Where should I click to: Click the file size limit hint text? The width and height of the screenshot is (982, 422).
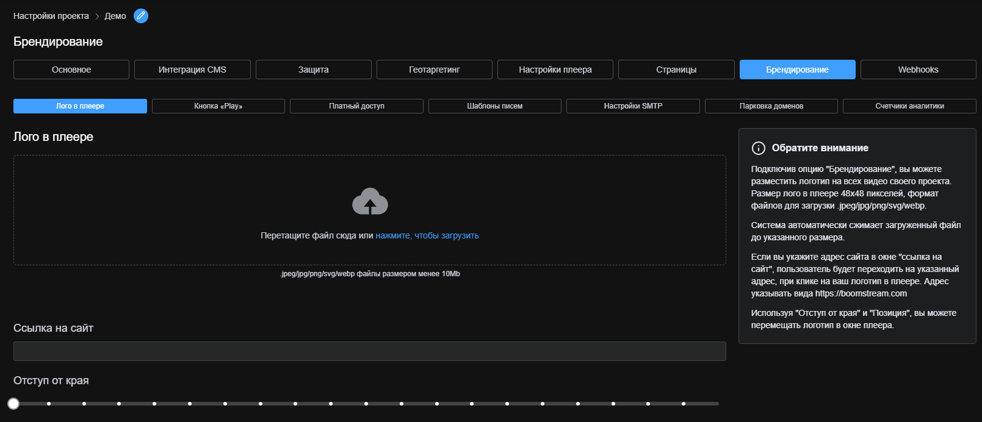pos(370,274)
